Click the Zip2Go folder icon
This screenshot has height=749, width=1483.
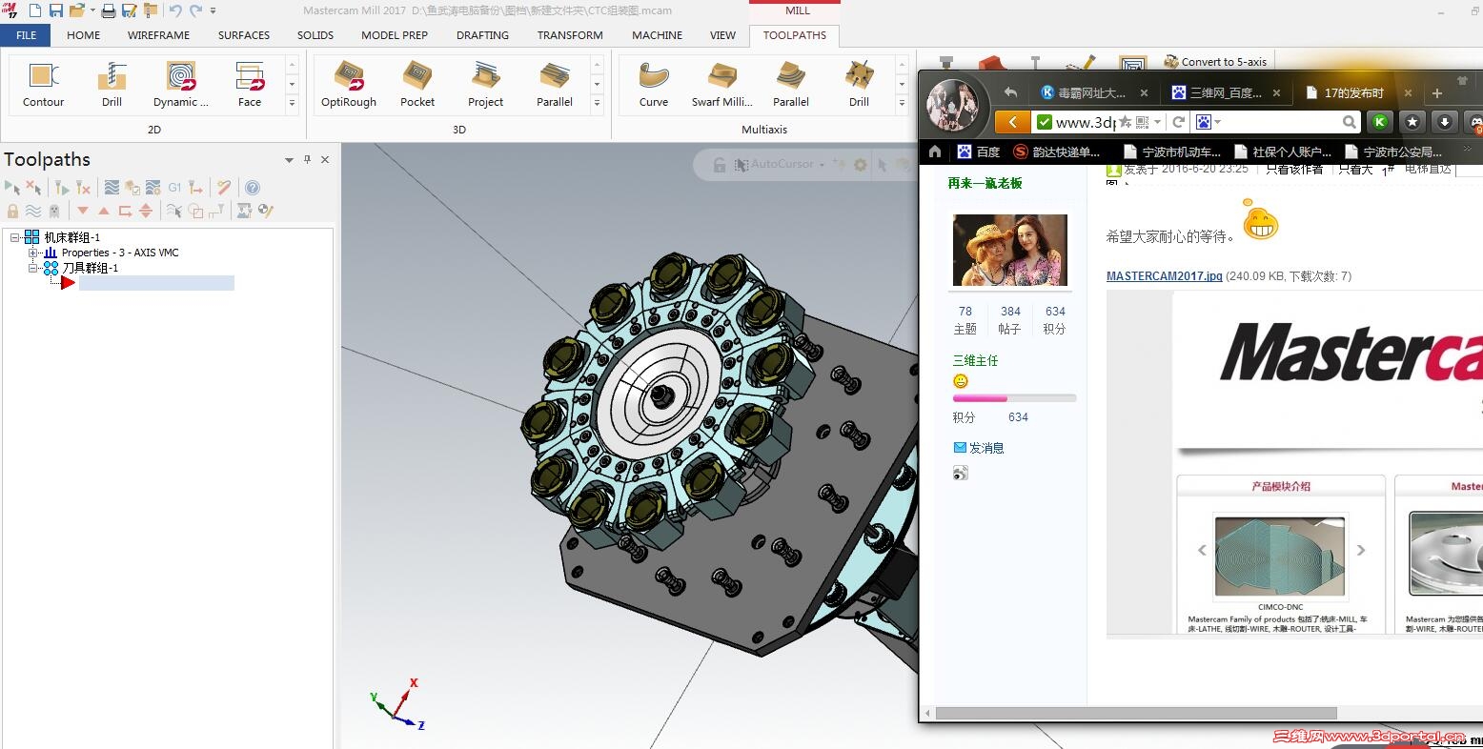click(x=151, y=11)
